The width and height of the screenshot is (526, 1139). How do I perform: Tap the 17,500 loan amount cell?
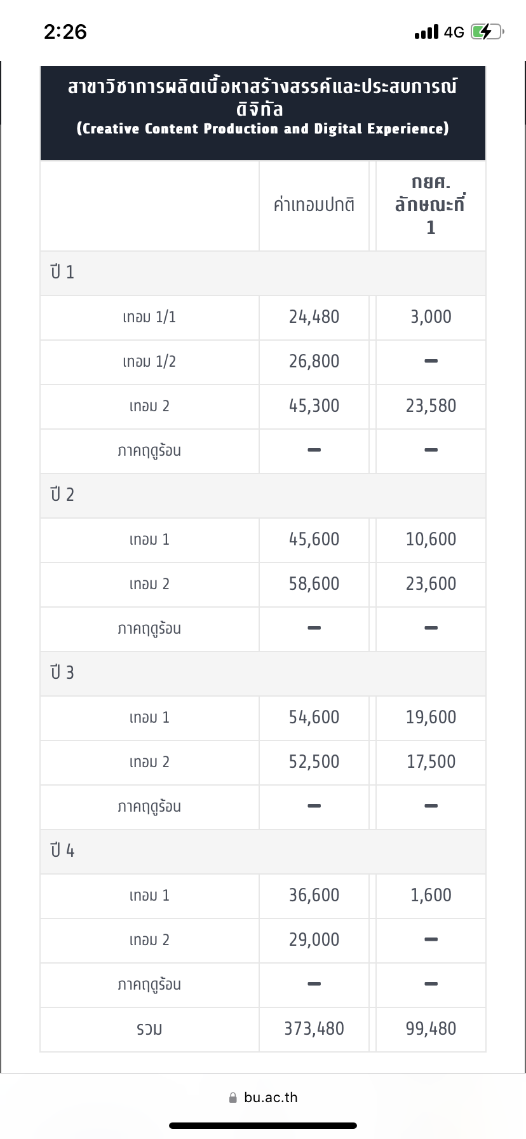(431, 762)
